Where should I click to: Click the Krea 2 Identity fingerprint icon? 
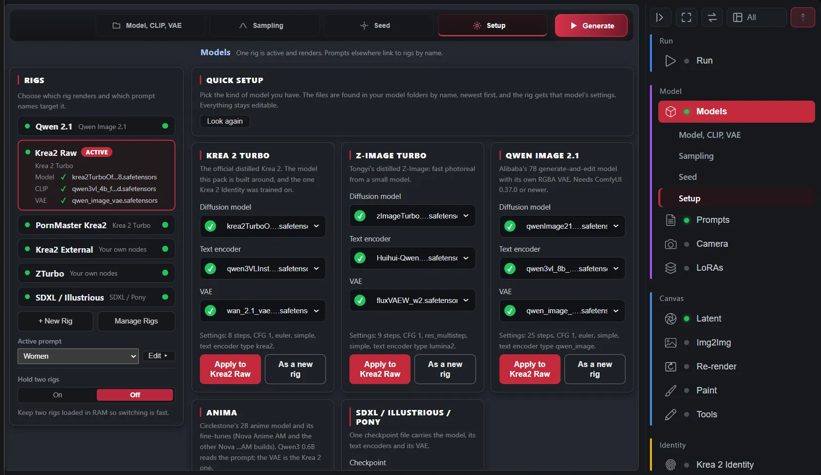pos(670,465)
